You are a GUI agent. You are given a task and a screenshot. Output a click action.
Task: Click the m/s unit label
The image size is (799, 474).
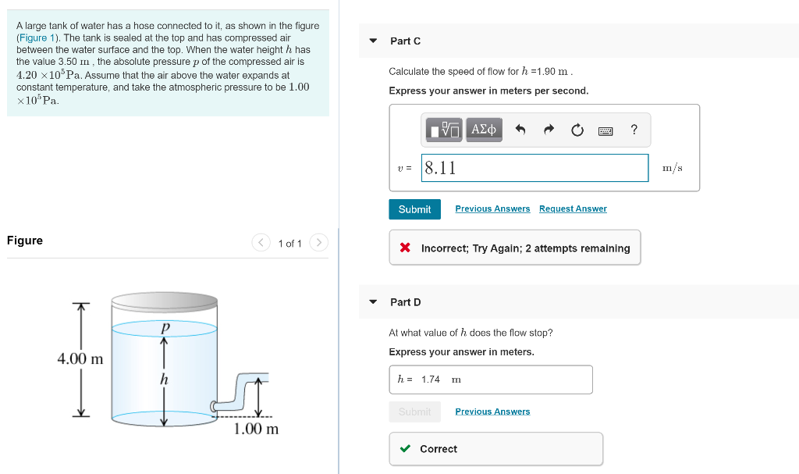(672, 168)
